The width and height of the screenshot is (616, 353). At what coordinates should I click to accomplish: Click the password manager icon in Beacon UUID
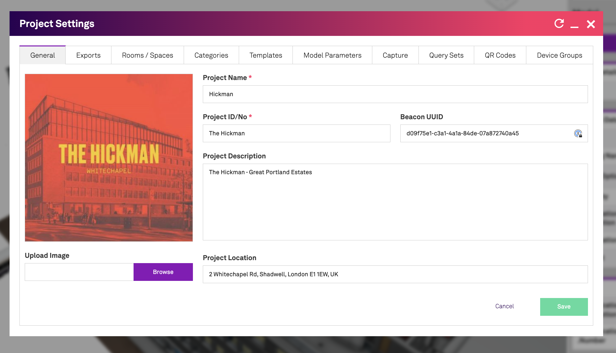[x=578, y=133]
